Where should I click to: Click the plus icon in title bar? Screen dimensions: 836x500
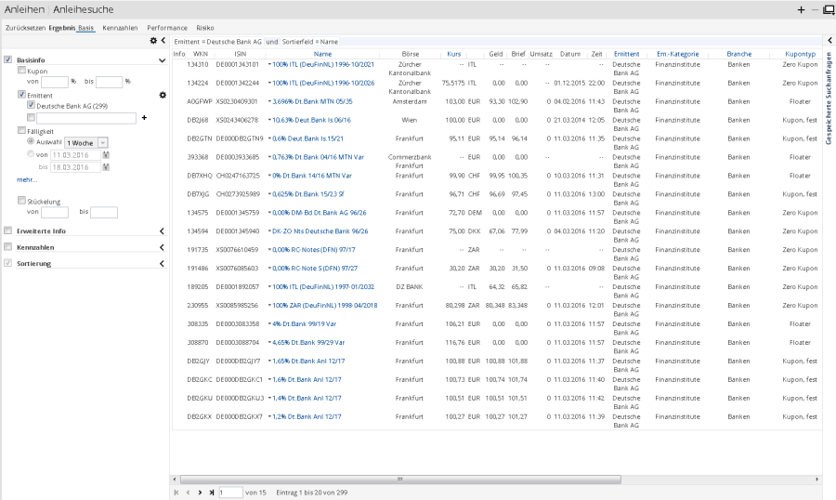[x=801, y=9]
